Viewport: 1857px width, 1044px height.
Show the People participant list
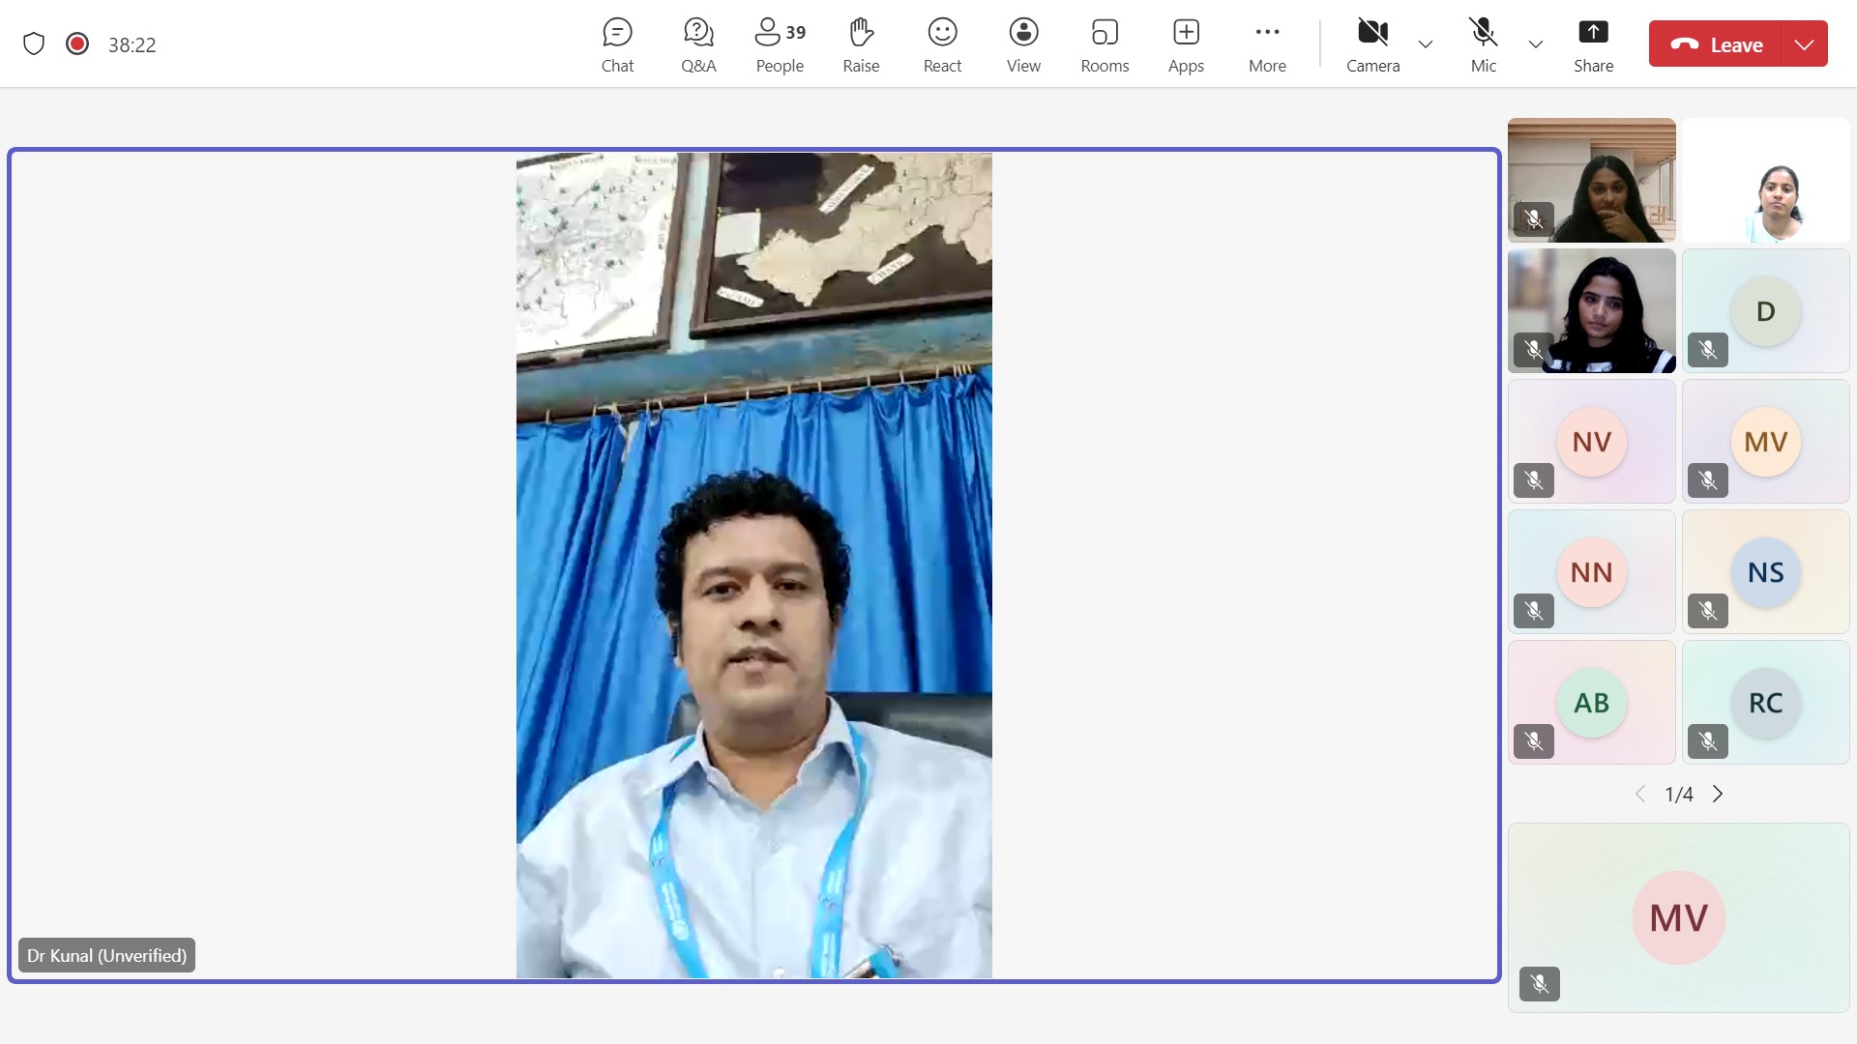[x=780, y=44]
